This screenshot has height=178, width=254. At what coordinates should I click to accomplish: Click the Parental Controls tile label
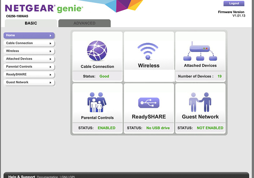click(97, 118)
